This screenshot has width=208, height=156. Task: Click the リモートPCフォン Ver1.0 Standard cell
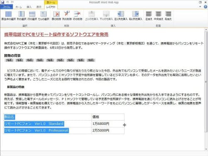tap(47, 124)
